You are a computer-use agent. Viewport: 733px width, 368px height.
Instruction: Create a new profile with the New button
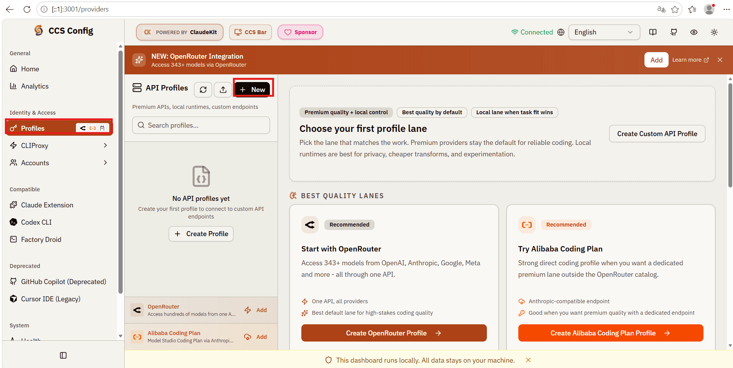coord(253,90)
